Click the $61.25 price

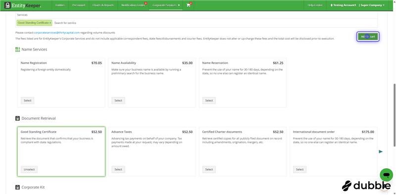click(x=278, y=63)
